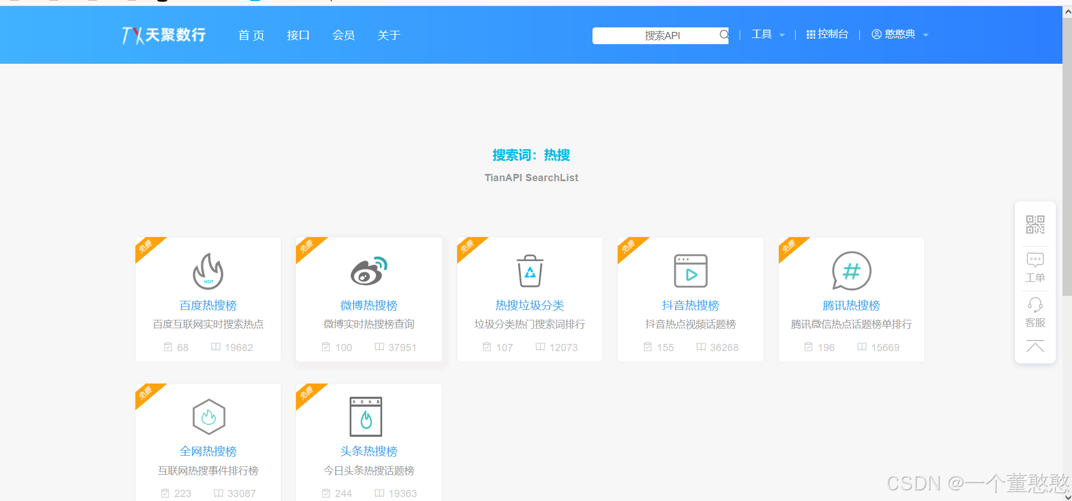Click the 腾讯热搜榜 hashtag bubble icon
Viewport: 1072px width, 501px height.
point(852,271)
